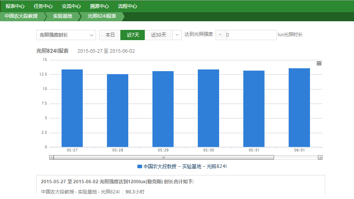Expand the dropdown arrow before lux input

tap(220, 35)
